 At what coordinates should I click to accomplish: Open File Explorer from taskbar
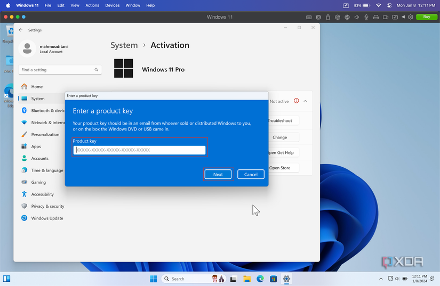pyautogui.click(x=247, y=279)
